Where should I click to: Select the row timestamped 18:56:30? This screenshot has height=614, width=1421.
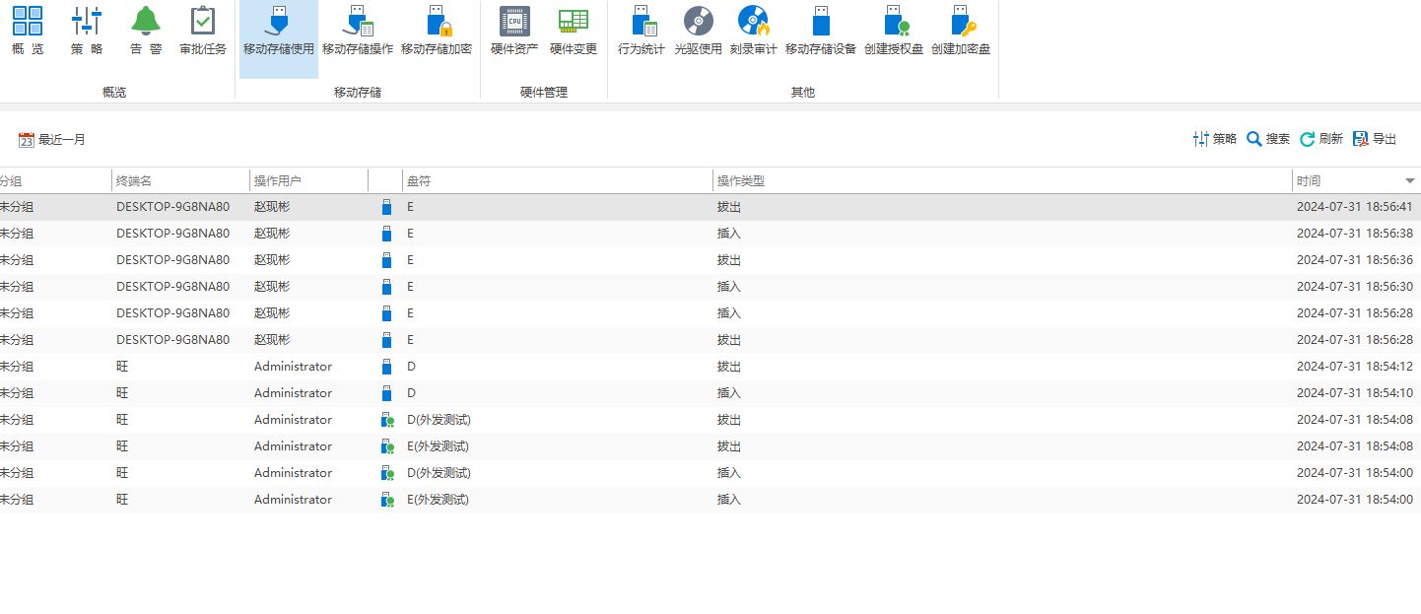click(710, 287)
